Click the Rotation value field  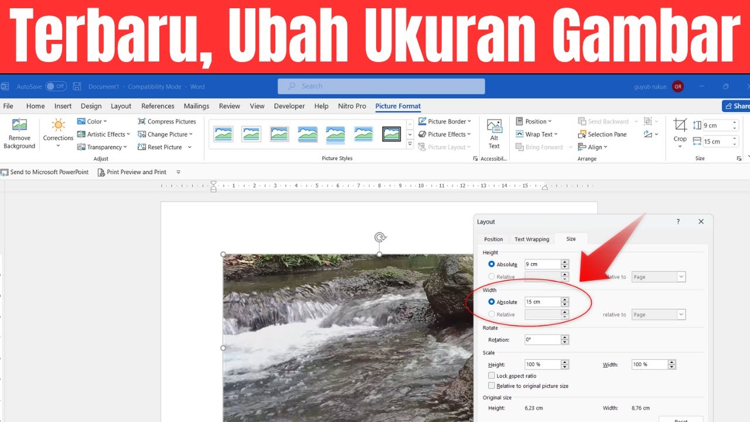(x=543, y=339)
